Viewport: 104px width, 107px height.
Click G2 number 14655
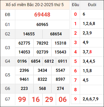(x=29, y=34)
